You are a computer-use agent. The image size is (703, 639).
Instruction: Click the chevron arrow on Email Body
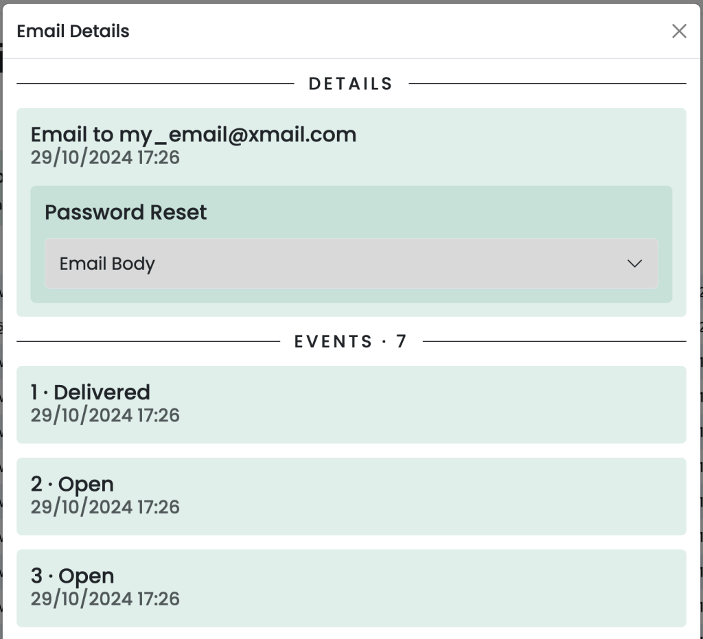[634, 264]
